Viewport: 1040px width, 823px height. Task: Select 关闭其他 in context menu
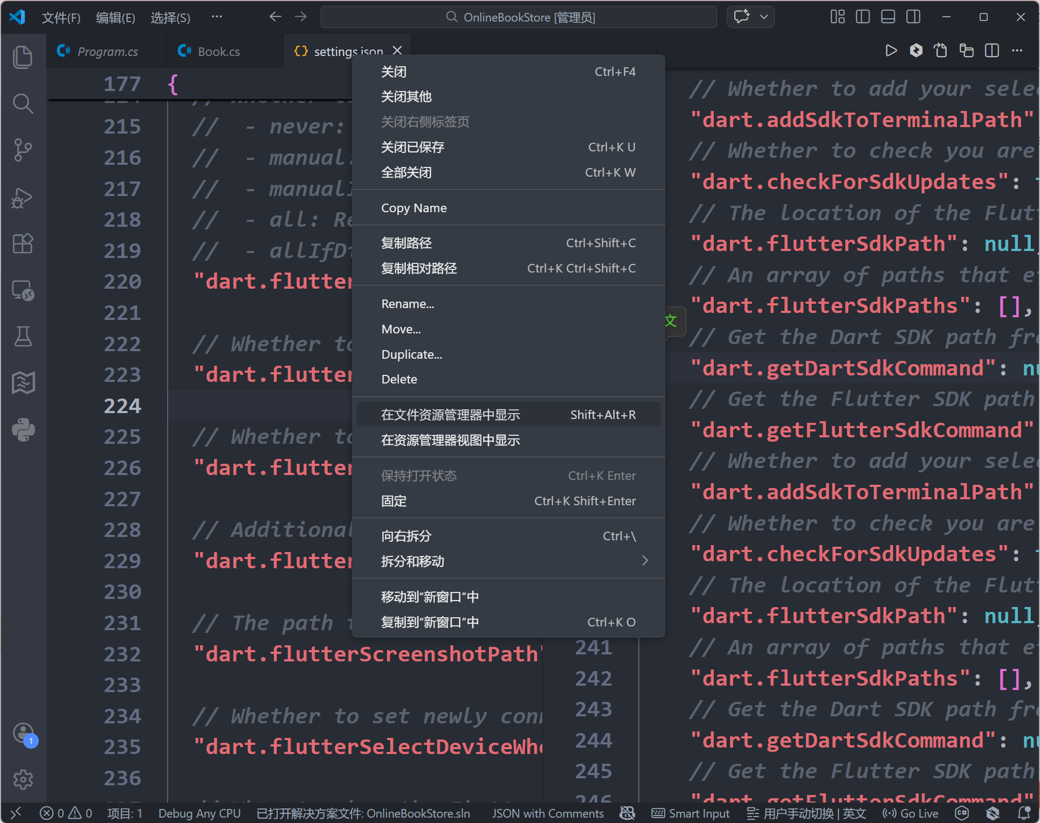tap(508, 96)
